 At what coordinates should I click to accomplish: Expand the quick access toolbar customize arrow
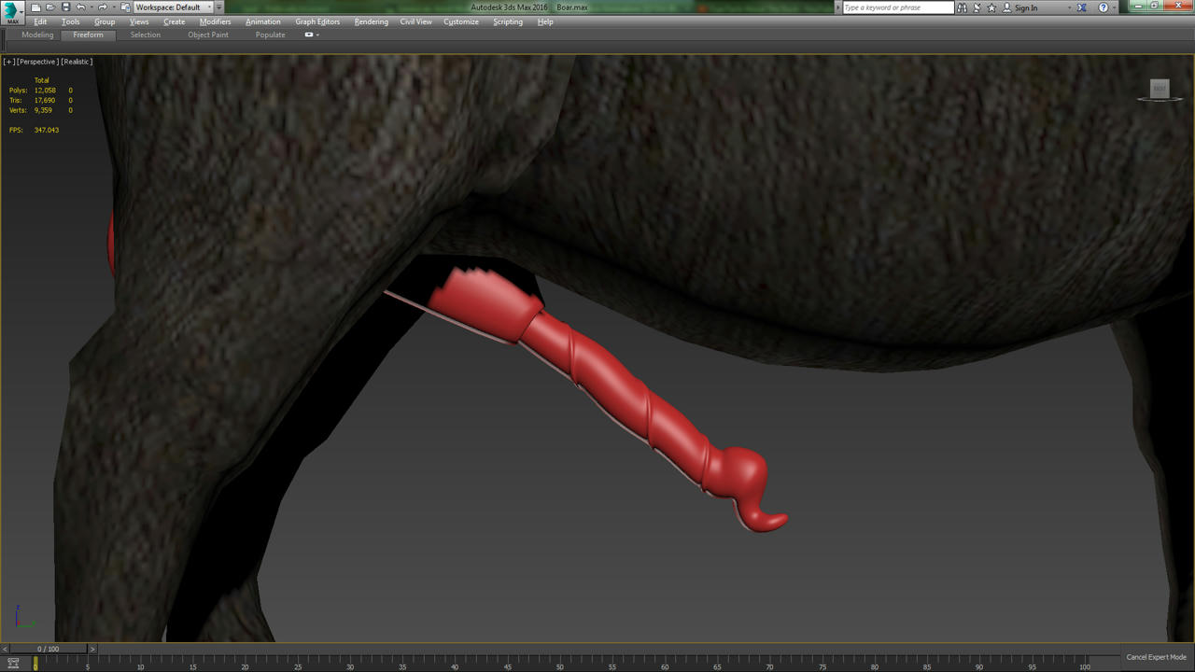(218, 7)
